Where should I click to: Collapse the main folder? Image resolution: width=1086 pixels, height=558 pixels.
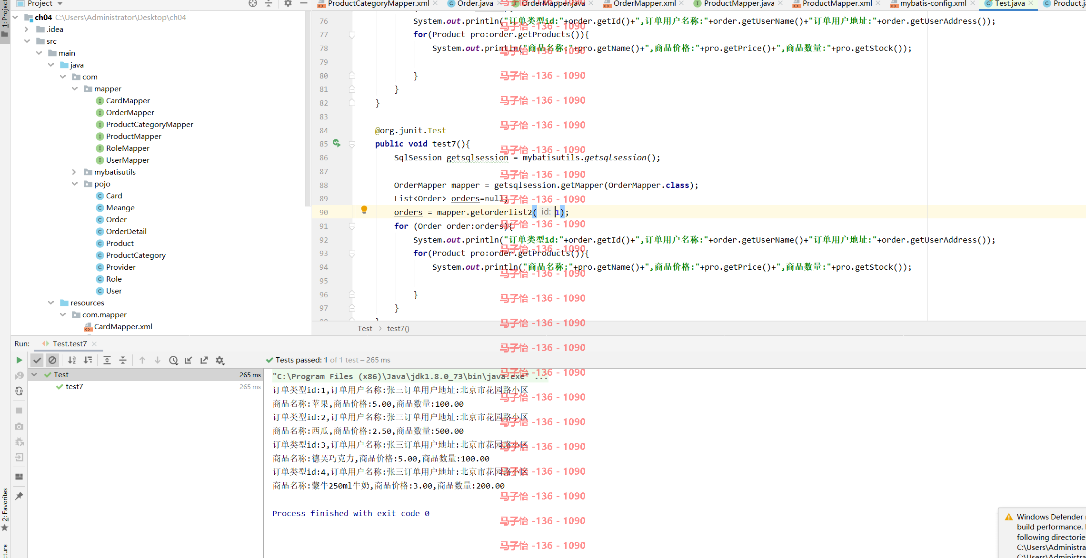pos(39,53)
